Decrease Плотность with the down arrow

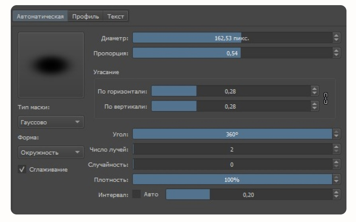336,182
